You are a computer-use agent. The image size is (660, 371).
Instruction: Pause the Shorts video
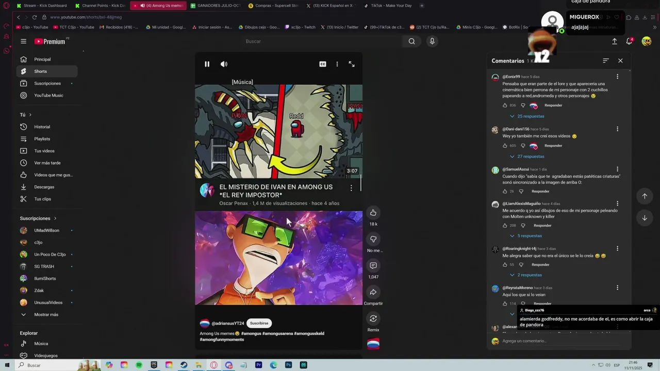tap(207, 64)
